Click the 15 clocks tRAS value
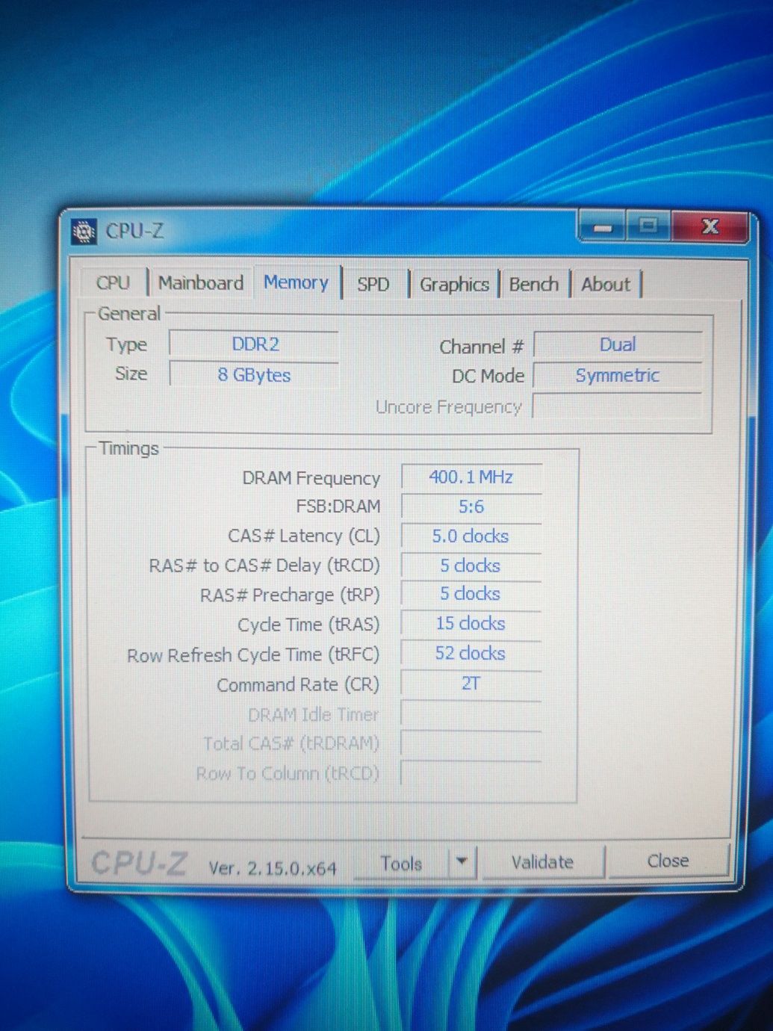This screenshot has height=1031, width=773. click(x=471, y=624)
